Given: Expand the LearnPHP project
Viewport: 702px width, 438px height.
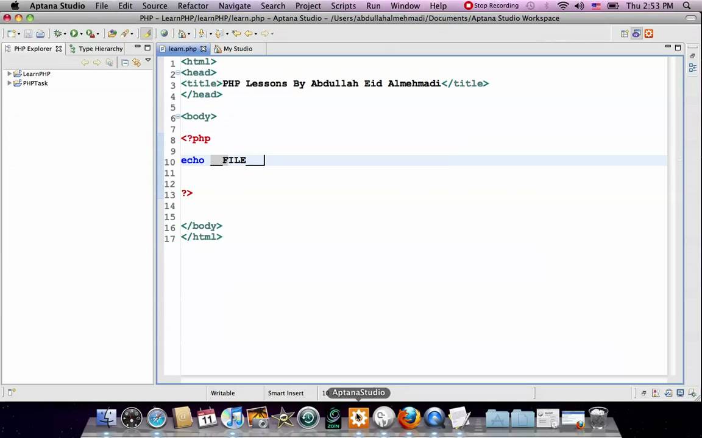Looking at the screenshot, I should (9, 73).
